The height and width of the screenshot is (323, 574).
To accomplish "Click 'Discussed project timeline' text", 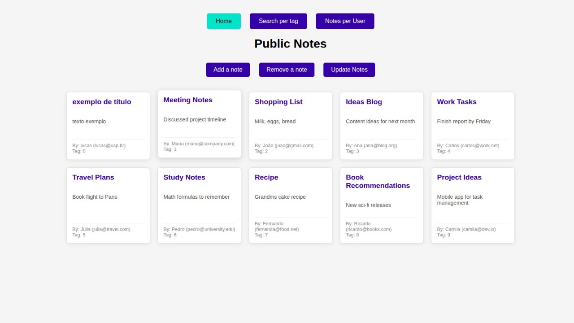I will [x=195, y=120].
